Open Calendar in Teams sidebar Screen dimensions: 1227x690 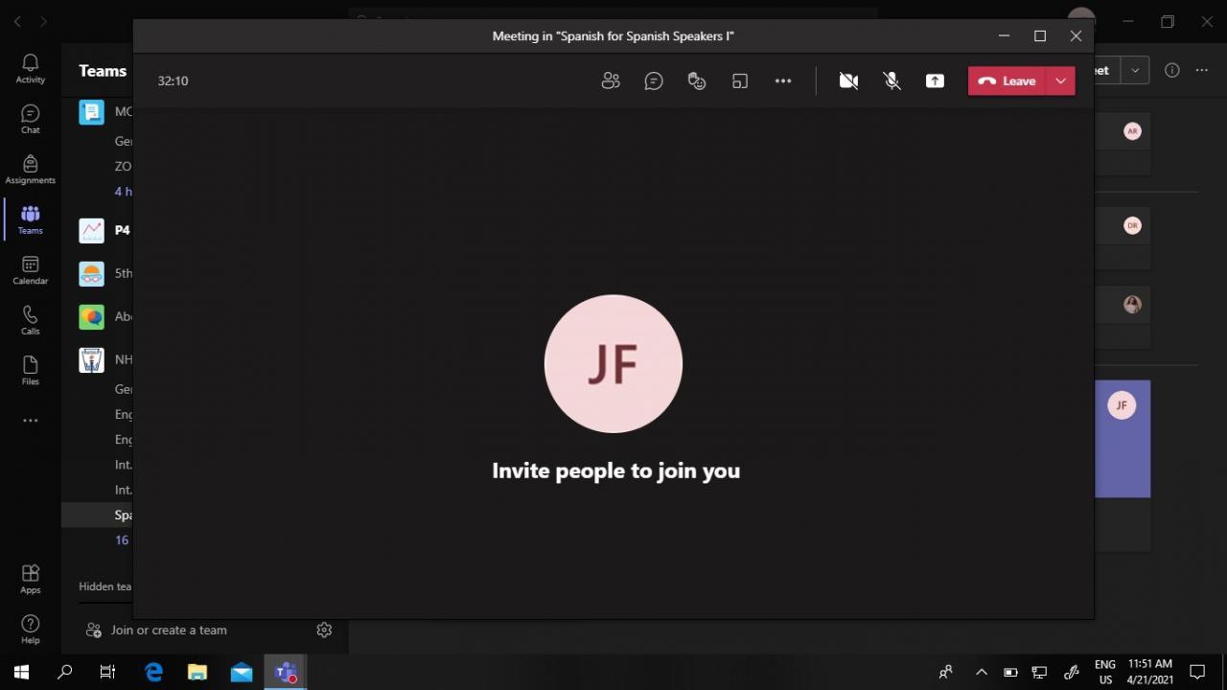[31, 270]
